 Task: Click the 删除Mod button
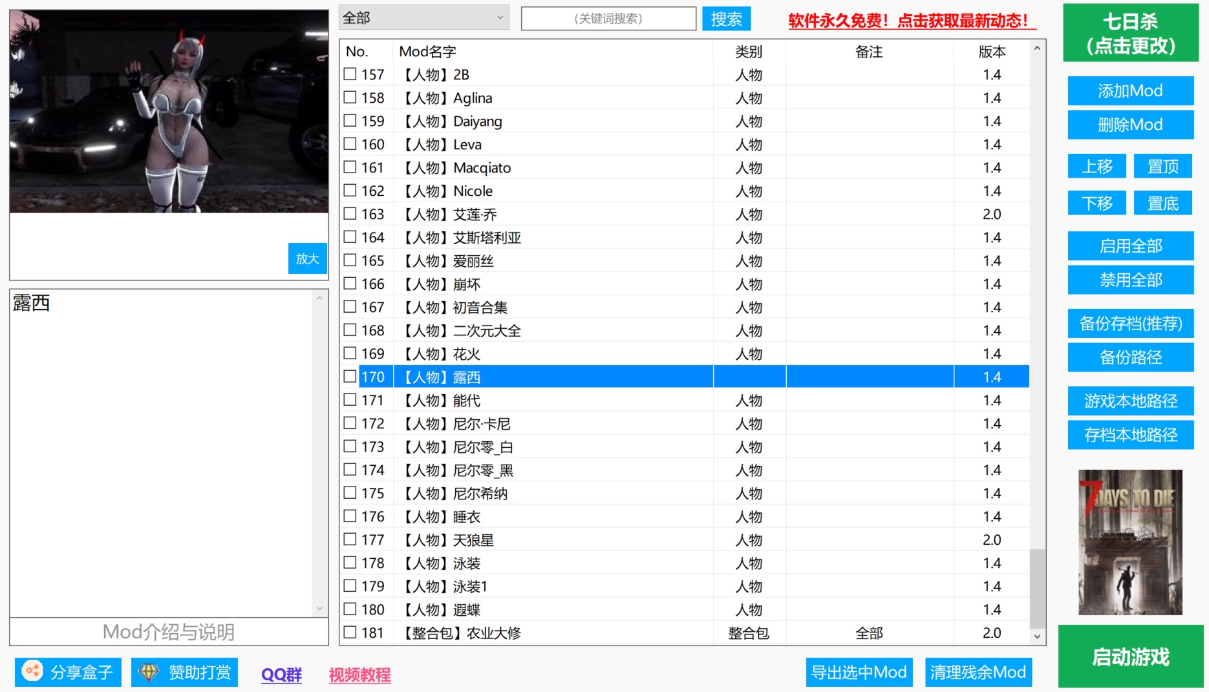[x=1131, y=125]
